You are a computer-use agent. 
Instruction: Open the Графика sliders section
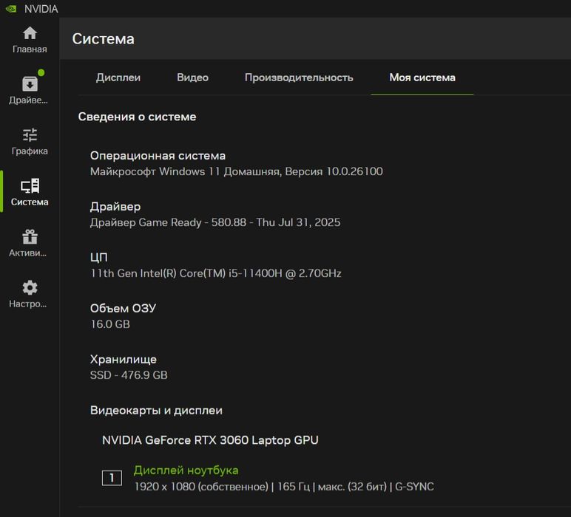tap(30, 142)
